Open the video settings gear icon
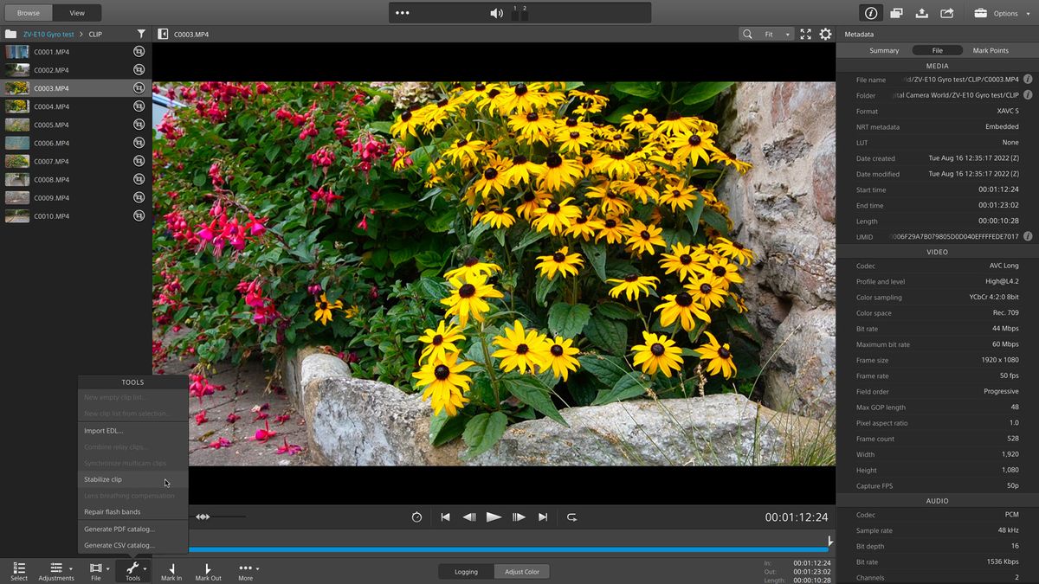 [x=826, y=34]
